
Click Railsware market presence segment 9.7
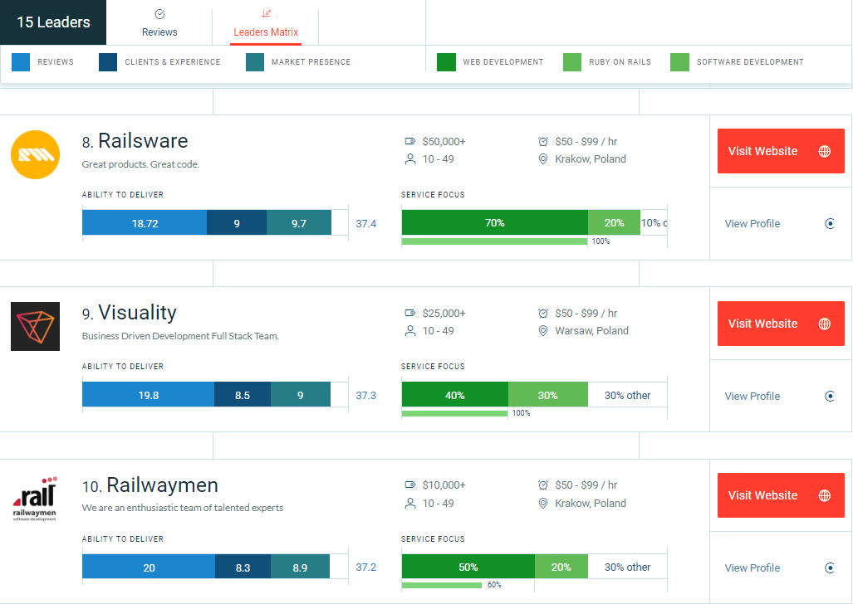click(x=299, y=223)
